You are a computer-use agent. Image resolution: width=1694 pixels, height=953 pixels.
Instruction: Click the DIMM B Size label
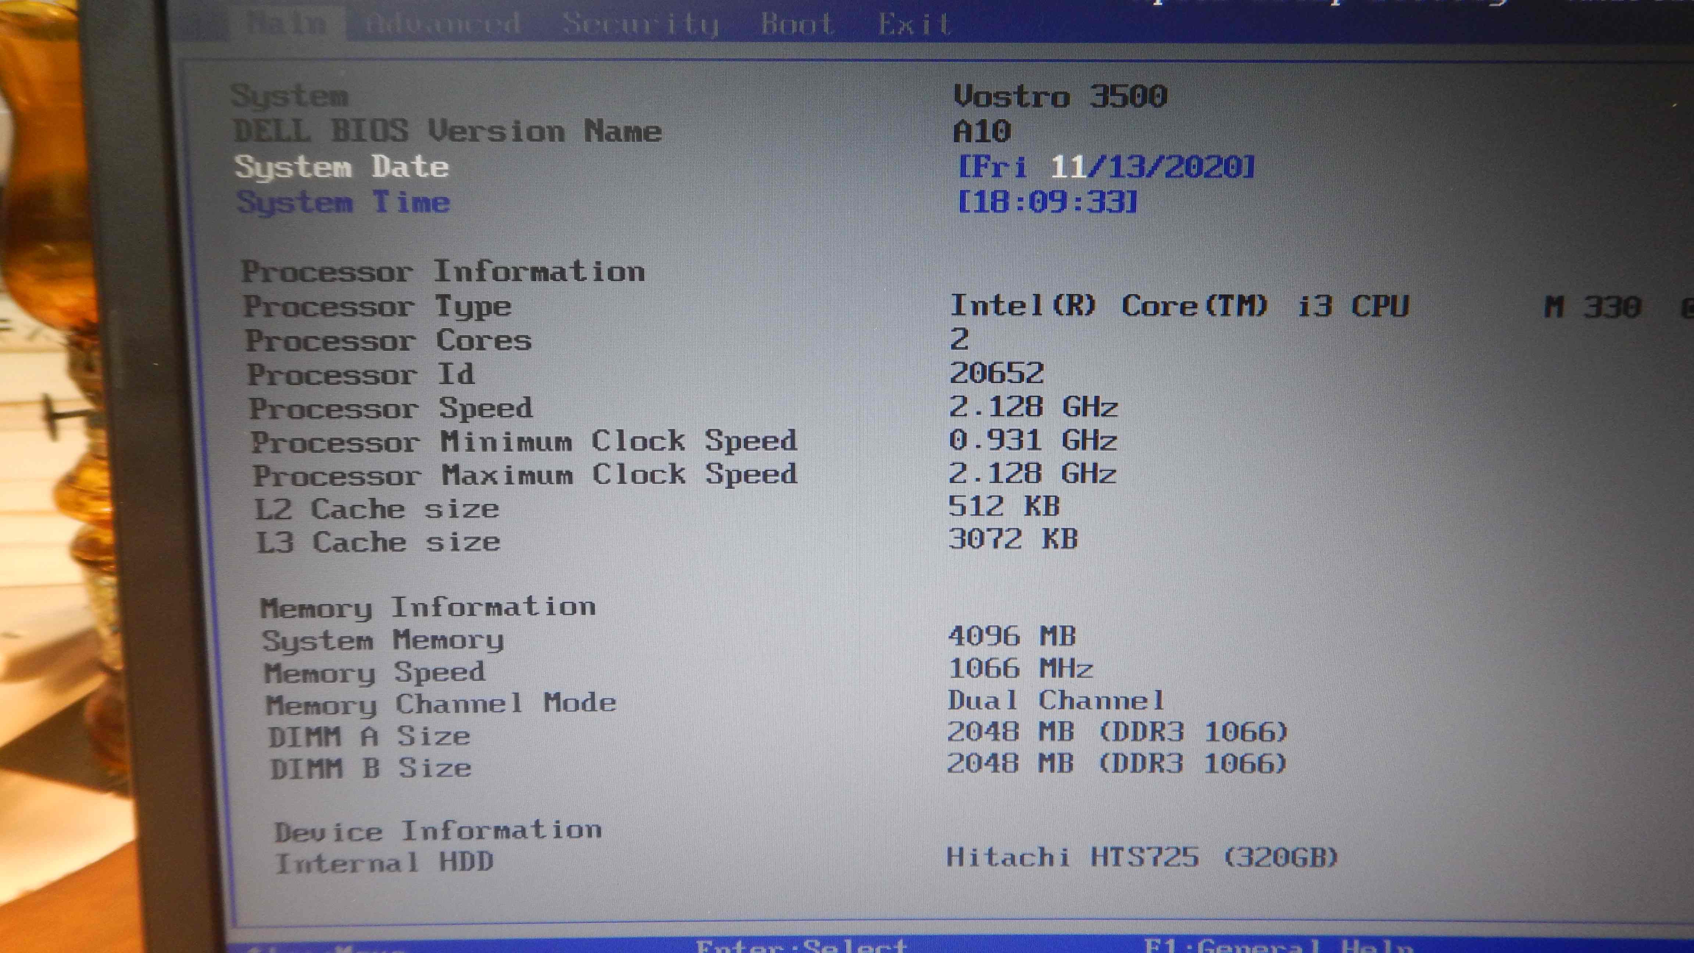click(x=371, y=768)
